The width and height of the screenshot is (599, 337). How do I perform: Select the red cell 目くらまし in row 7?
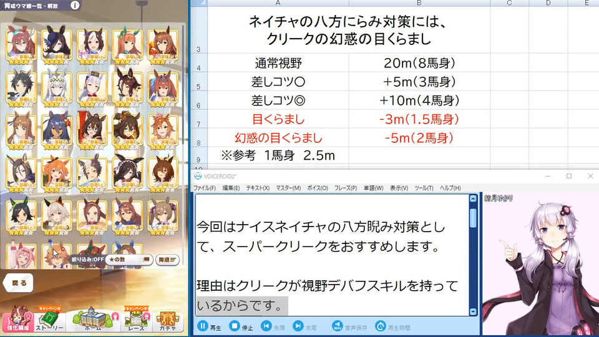tap(278, 119)
